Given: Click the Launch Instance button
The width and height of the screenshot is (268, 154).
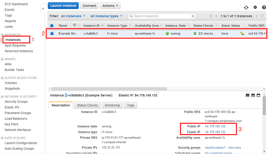Looking at the screenshot, I should [x=63, y=6].
